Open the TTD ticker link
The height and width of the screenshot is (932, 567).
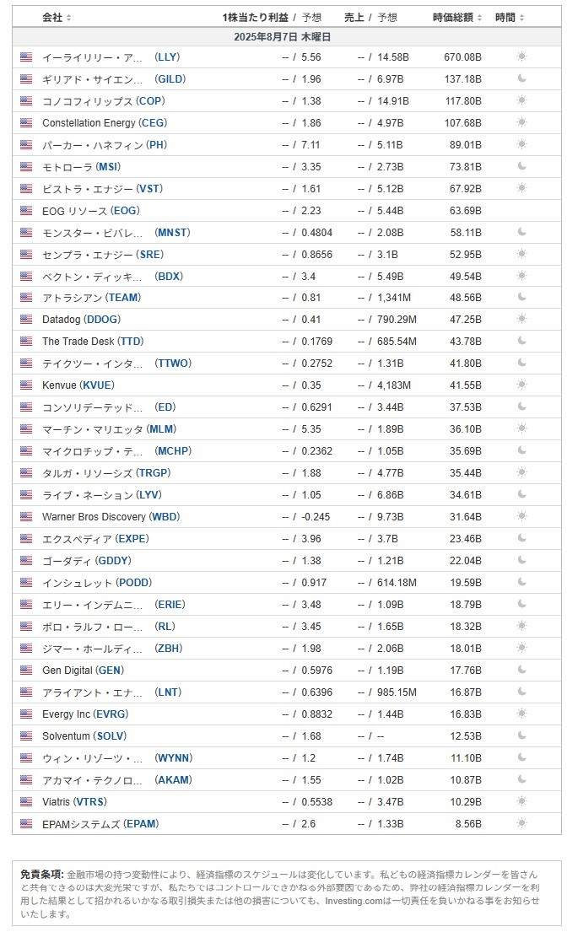[x=131, y=342]
